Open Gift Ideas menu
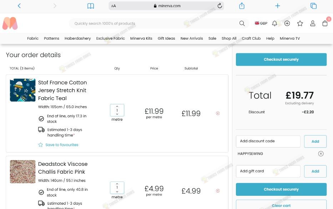Image resolution: width=333 pixels, height=209 pixels. click(x=166, y=38)
